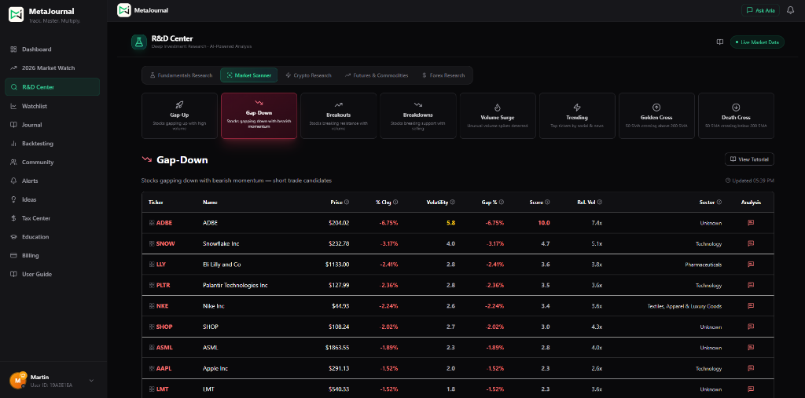Image resolution: width=805 pixels, height=398 pixels.
Task: Open the user guide book icon beside Live Market Data
Action: point(720,42)
